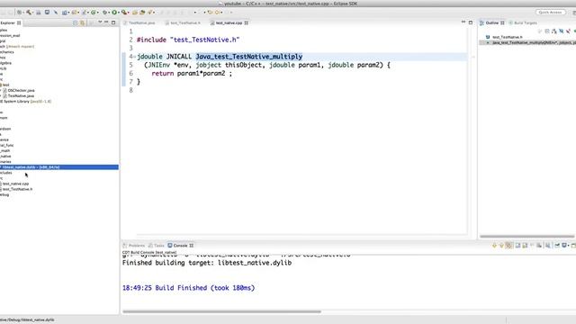The image size is (576, 324).
Task: Click the External Tools run icon
Action: (x=124, y=12)
